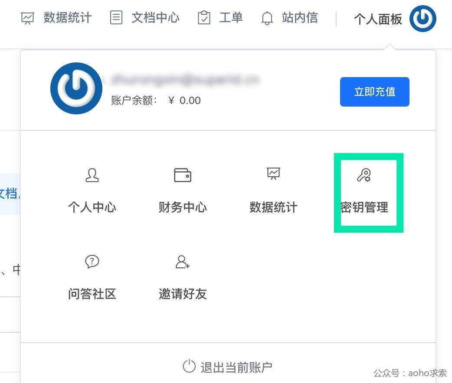Select the 数据统计 chart icon in panel

273,174
